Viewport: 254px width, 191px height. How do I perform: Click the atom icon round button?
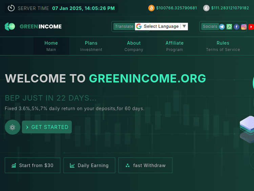click(x=13, y=127)
